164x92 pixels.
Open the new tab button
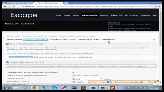pos(66,3)
